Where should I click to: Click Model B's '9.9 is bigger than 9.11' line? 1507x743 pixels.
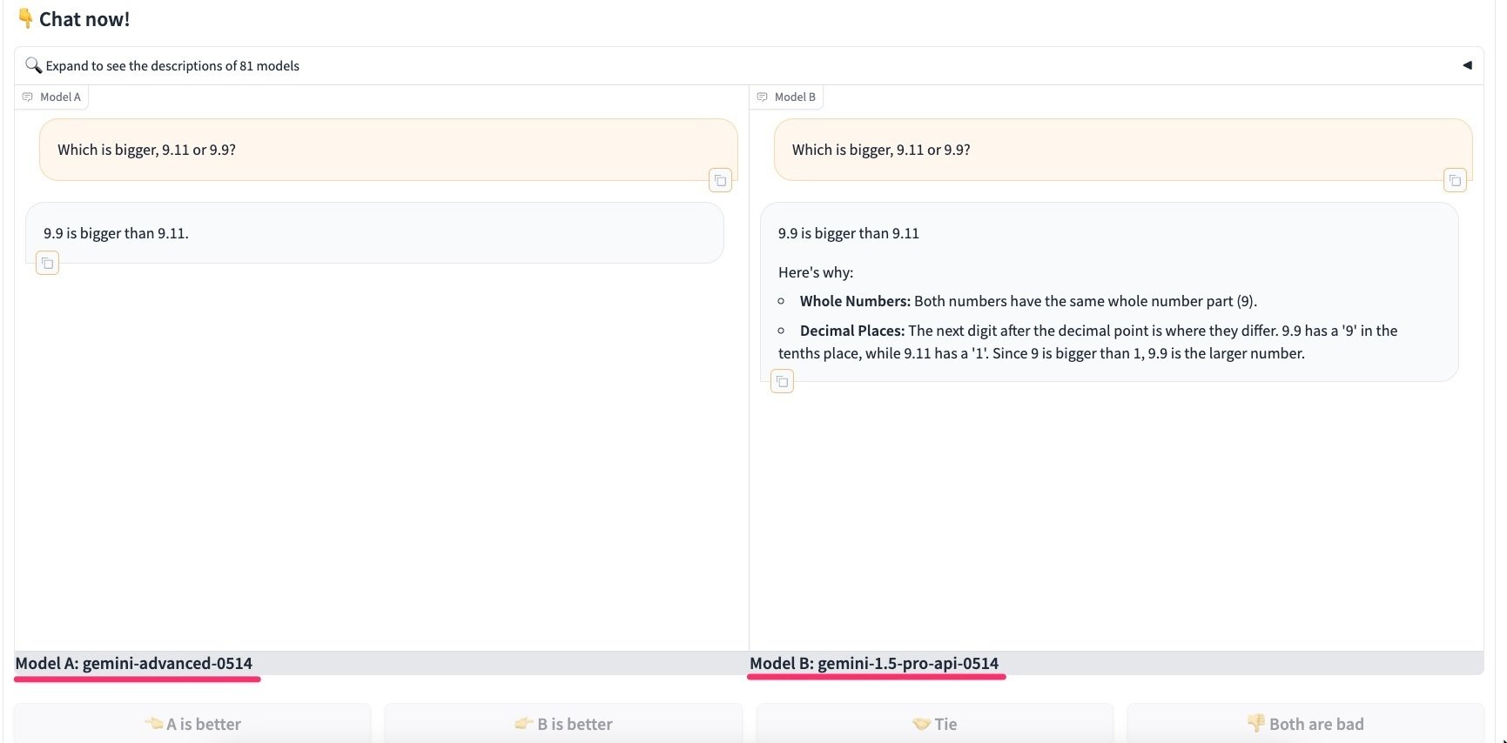(x=849, y=233)
